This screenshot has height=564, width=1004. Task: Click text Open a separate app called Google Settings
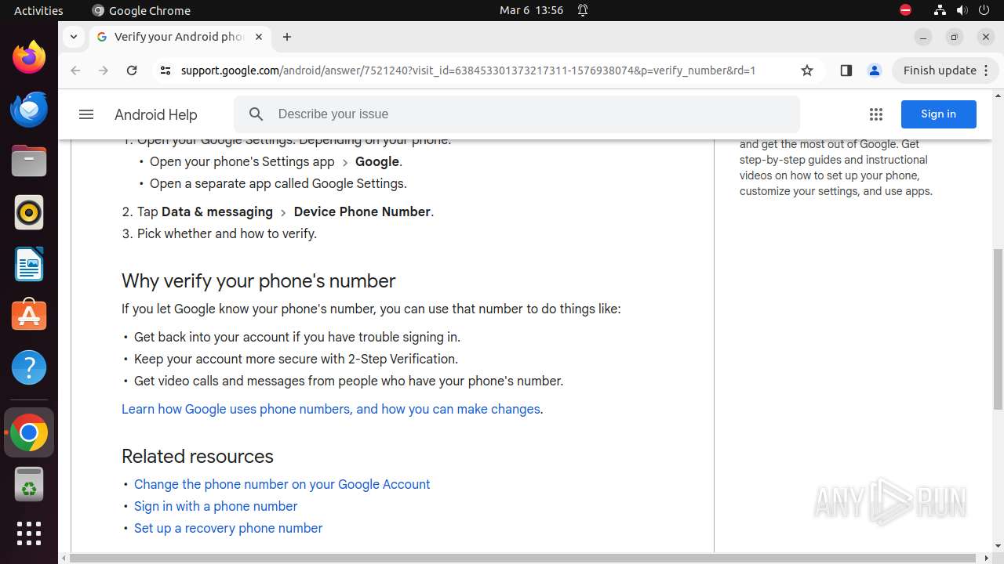[278, 183]
